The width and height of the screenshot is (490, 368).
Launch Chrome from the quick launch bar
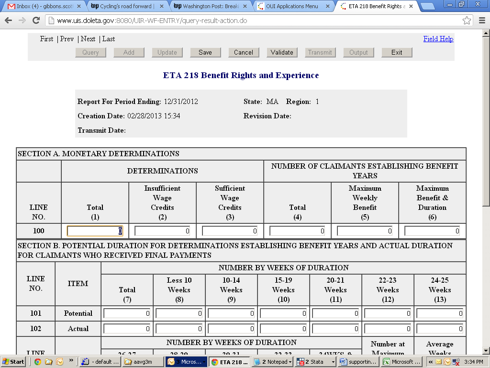[x=38, y=362]
